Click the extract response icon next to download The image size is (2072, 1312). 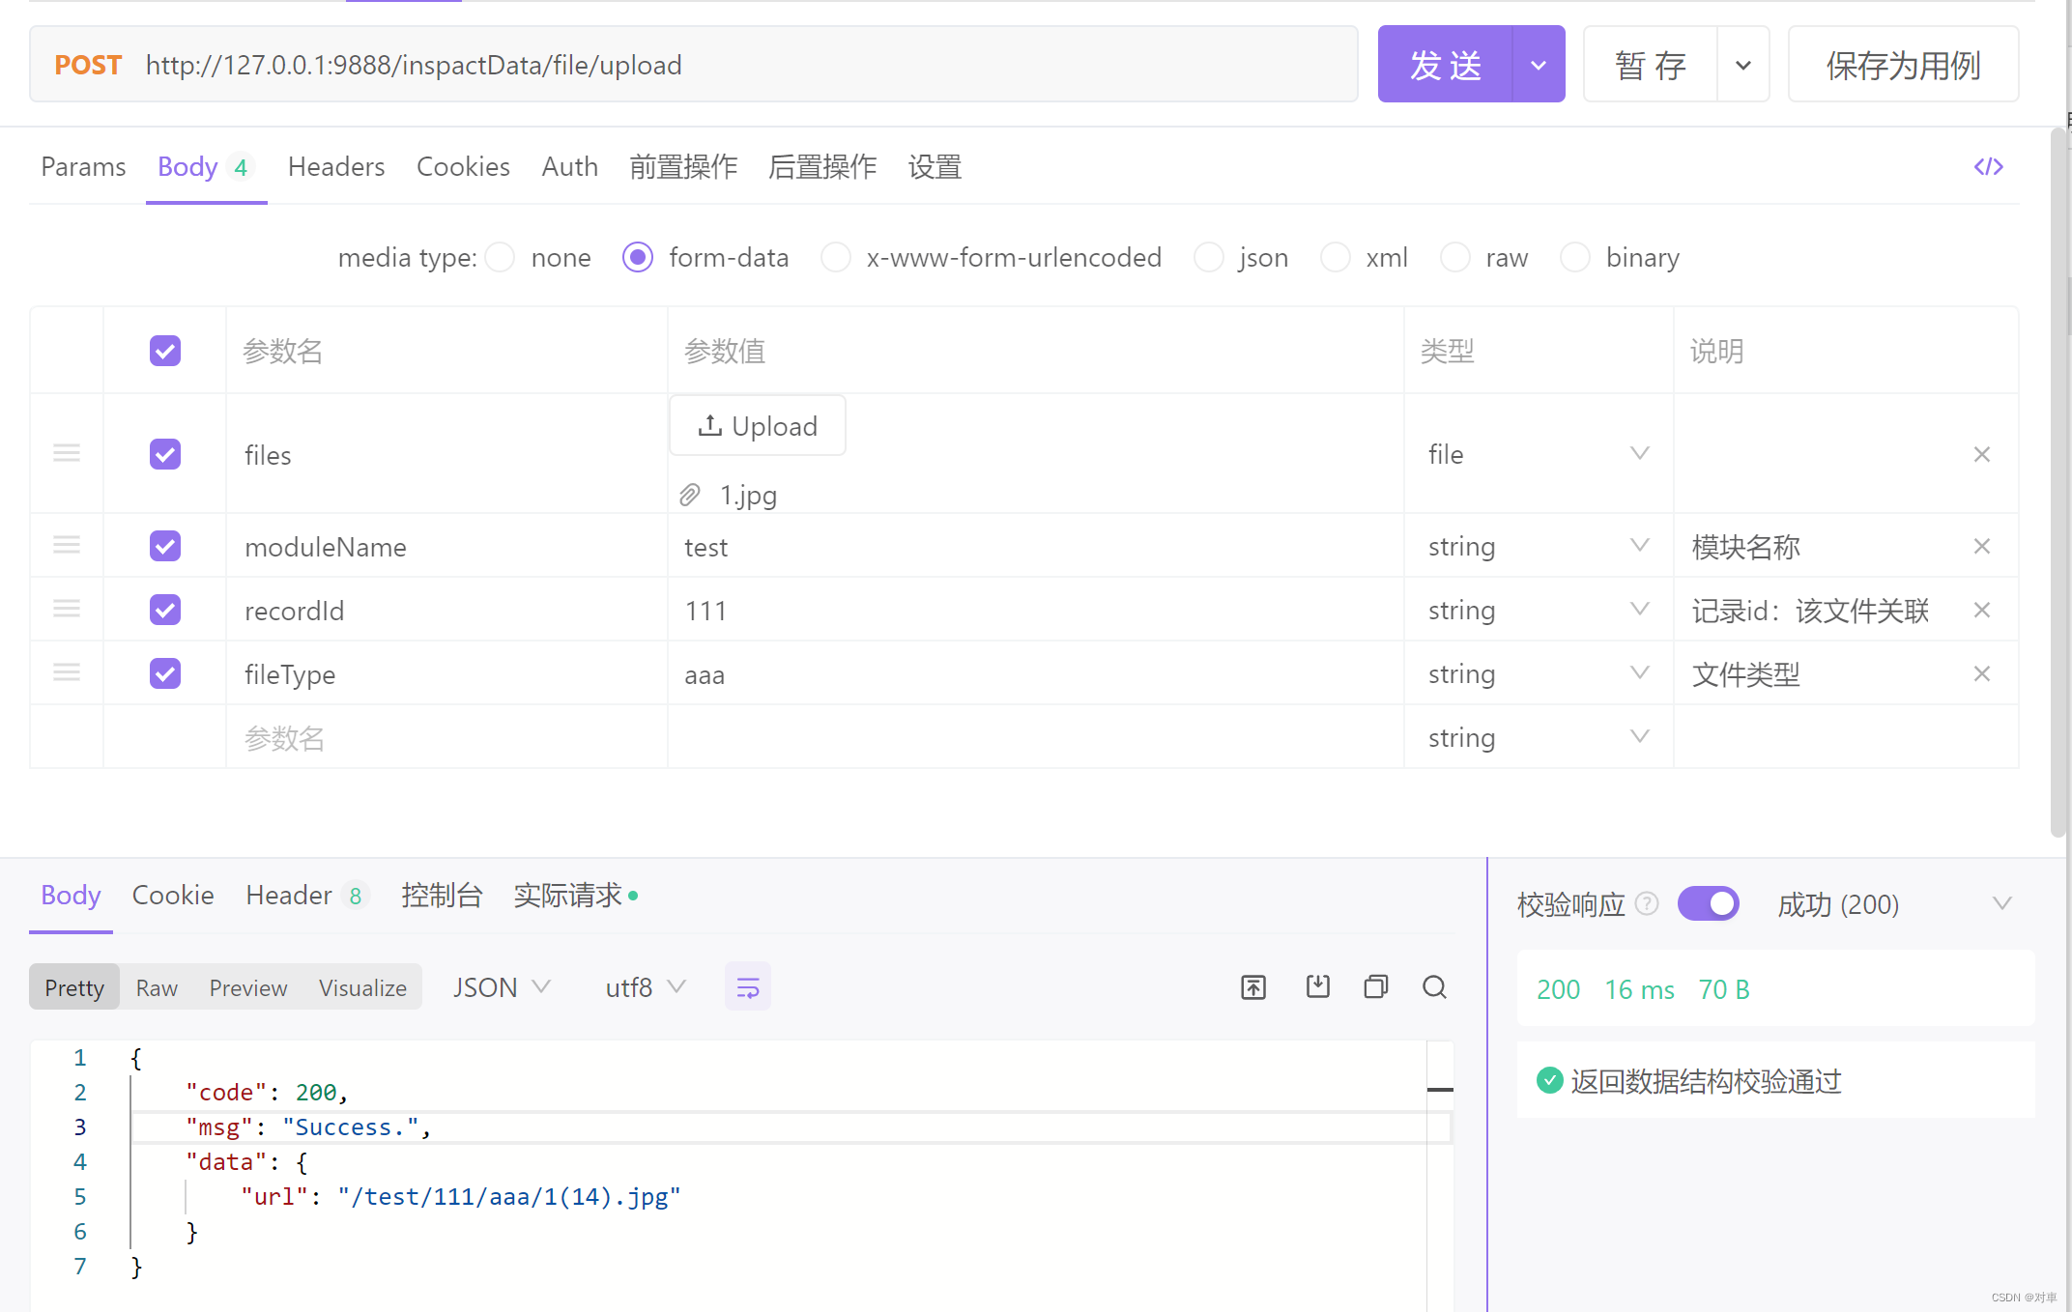(1253, 986)
